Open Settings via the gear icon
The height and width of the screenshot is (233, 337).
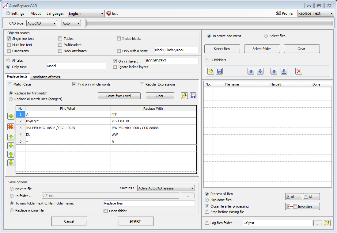[x=8, y=13]
